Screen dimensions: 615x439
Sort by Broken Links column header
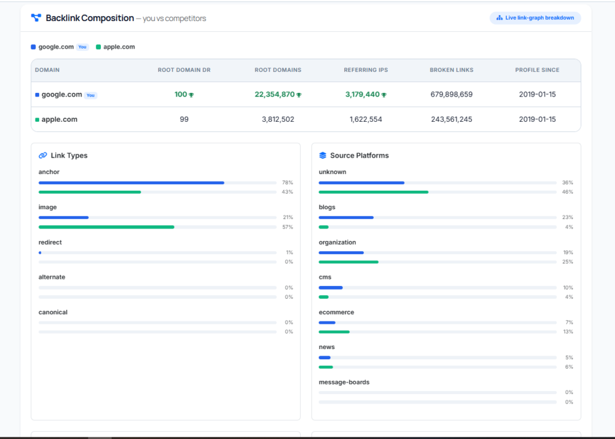[x=452, y=70]
